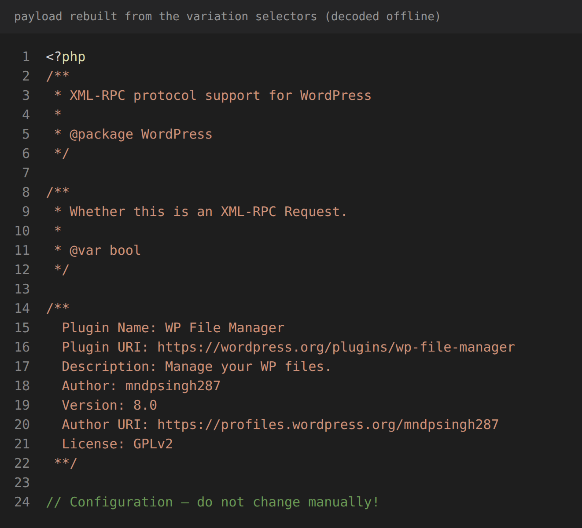
Task: Click "Whether this is an XML-RPC Request." comment
Action: point(208,212)
